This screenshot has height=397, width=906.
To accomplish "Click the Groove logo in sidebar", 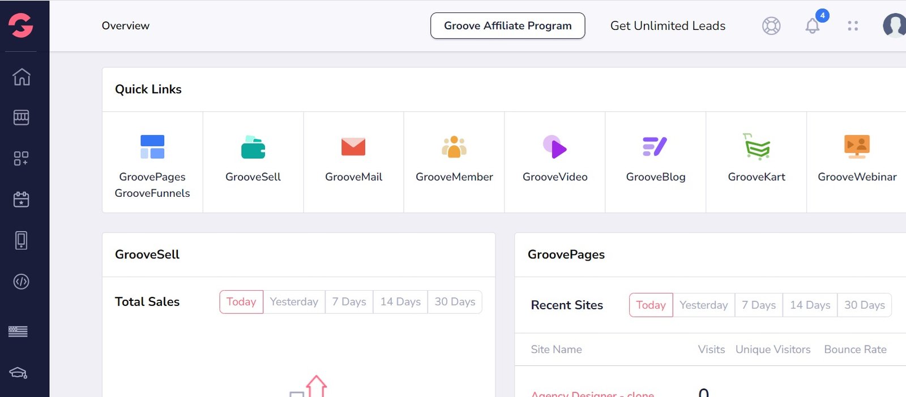I will [21, 25].
